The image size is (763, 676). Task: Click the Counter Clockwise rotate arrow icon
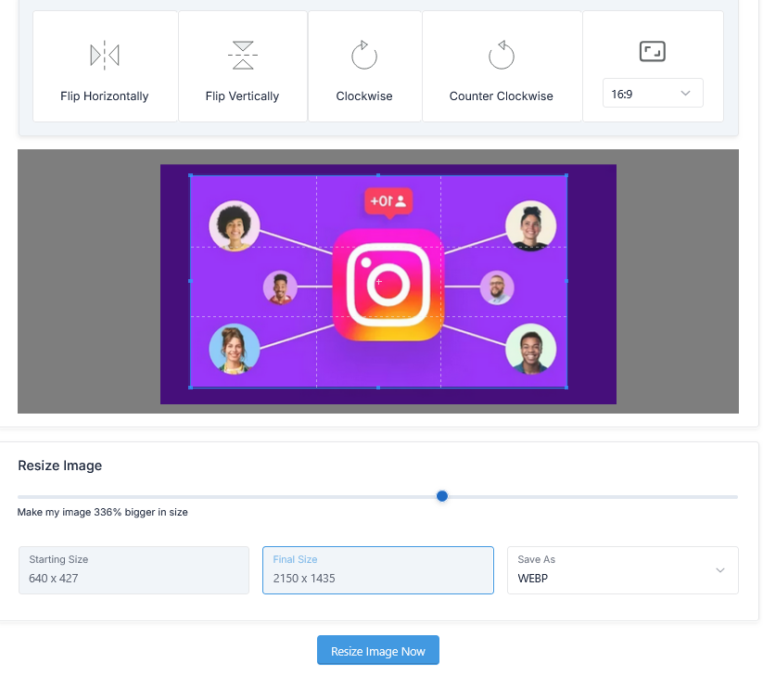[502, 55]
